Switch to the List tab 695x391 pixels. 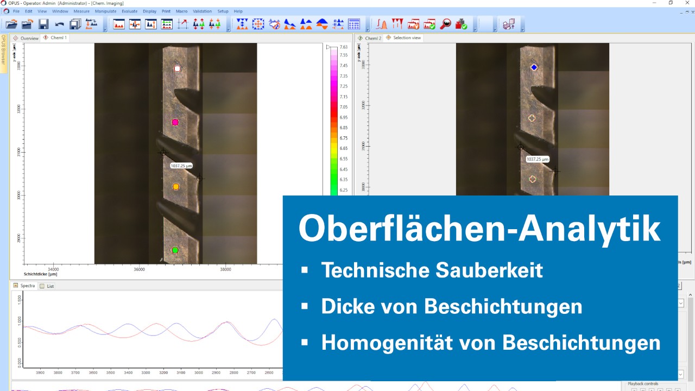(47, 286)
